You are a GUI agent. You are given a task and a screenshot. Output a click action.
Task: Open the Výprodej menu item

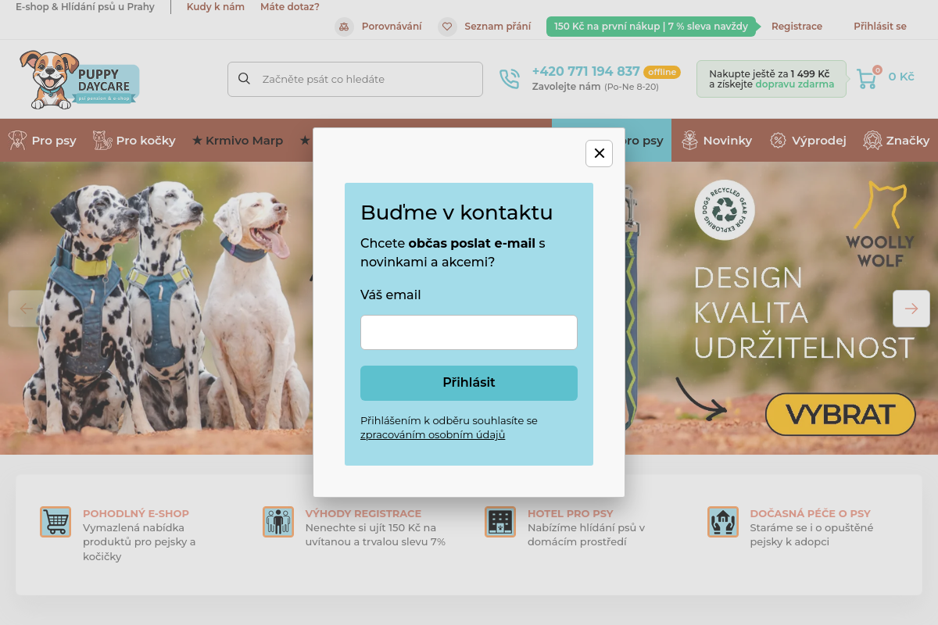(x=808, y=141)
